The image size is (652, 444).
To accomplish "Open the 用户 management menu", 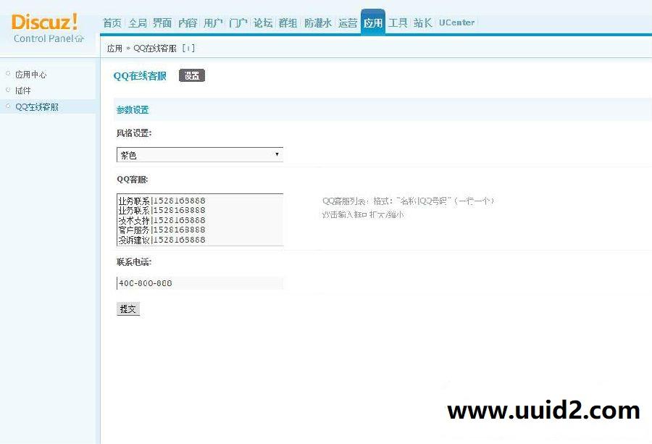I will 212,22.
